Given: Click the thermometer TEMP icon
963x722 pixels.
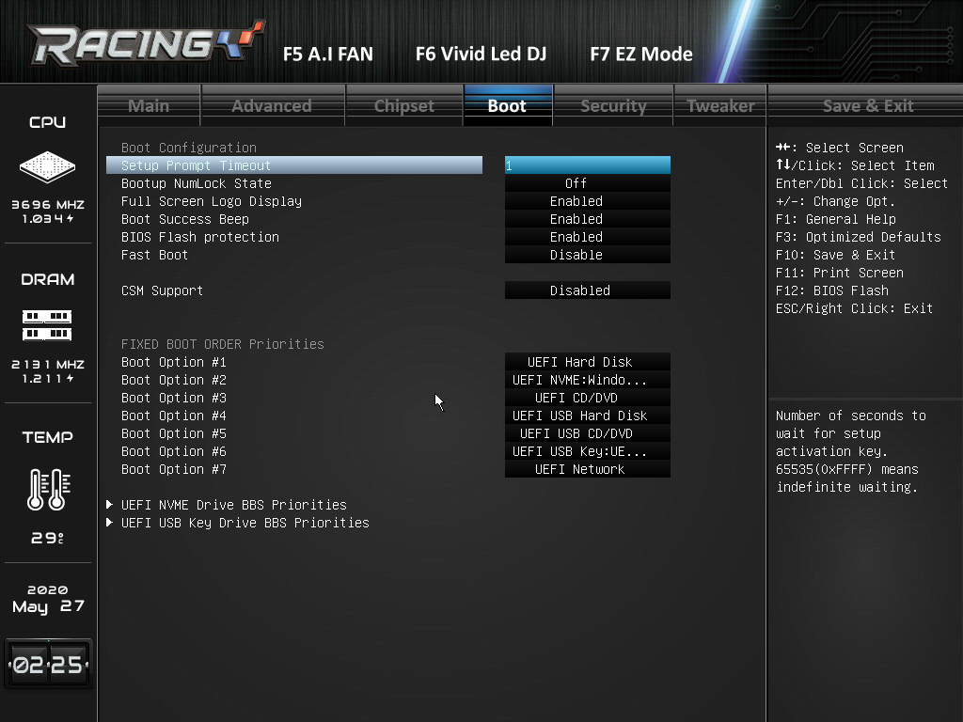Looking at the screenshot, I should click(x=49, y=489).
